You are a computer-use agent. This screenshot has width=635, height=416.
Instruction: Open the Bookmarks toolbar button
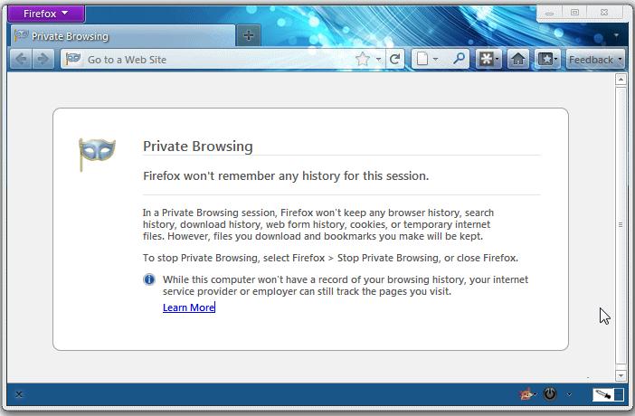[546, 60]
